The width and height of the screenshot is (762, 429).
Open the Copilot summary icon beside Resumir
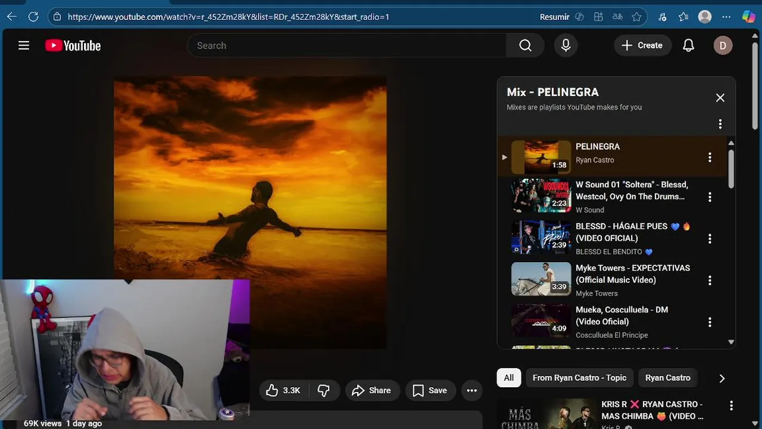[579, 17]
